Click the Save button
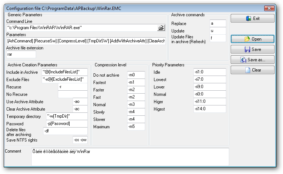Viewport: 283px width, 174px height. click(252, 49)
